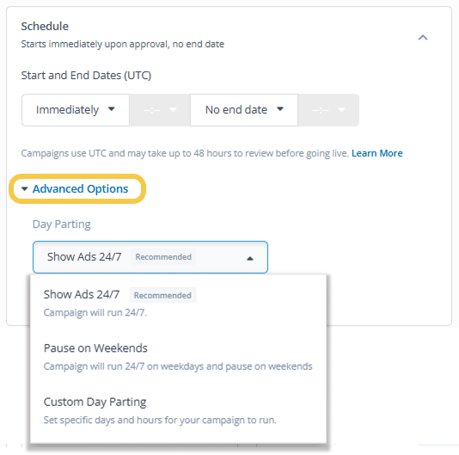Collapse the Schedule section with the chevron
Image resolution: width=459 pixels, height=455 pixels.
coord(423,38)
